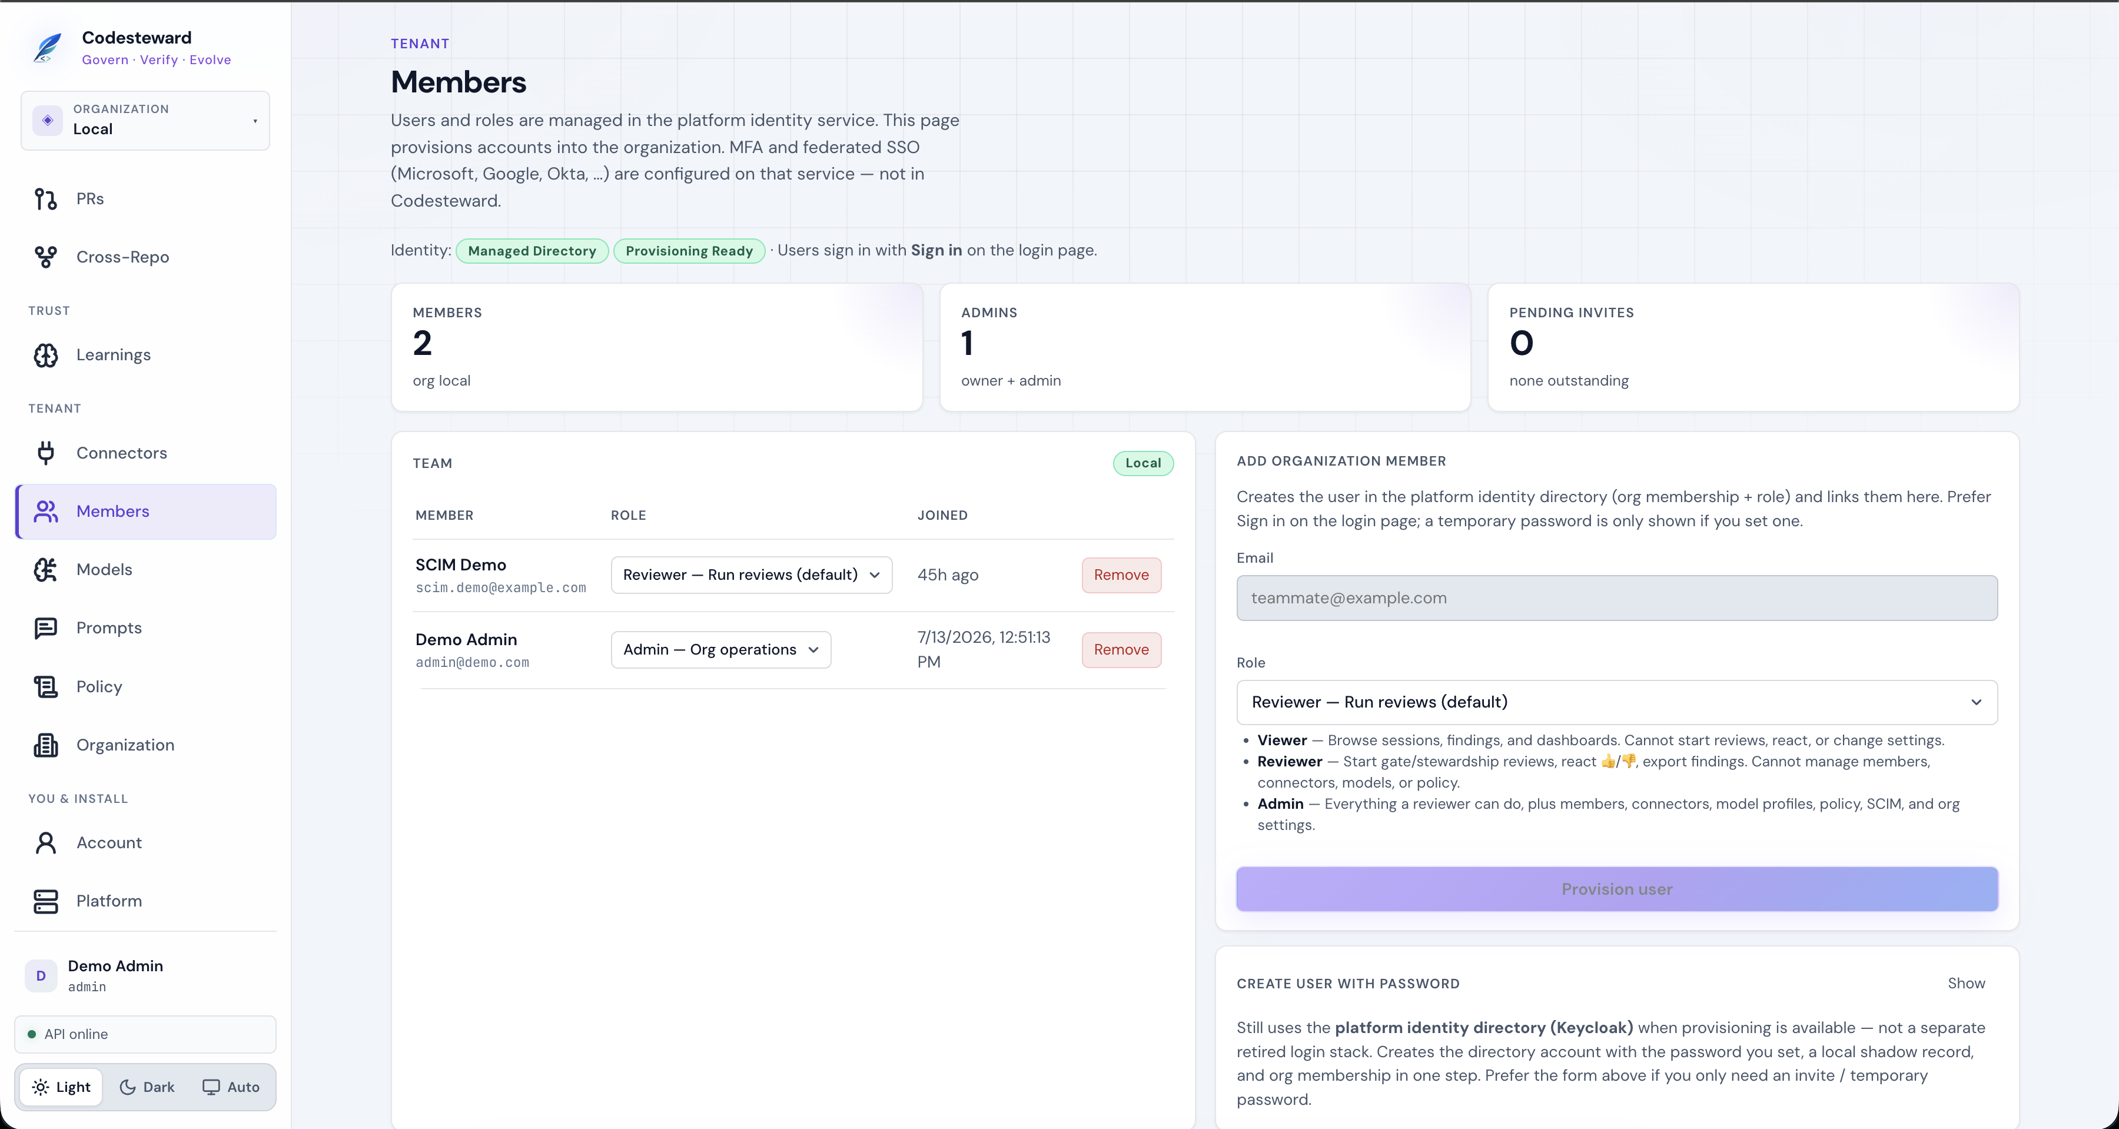Open the new member Role dropdown
Image resolution: width=2119 pixels, height=1129 pixels.
click(x=1616, y=703)
